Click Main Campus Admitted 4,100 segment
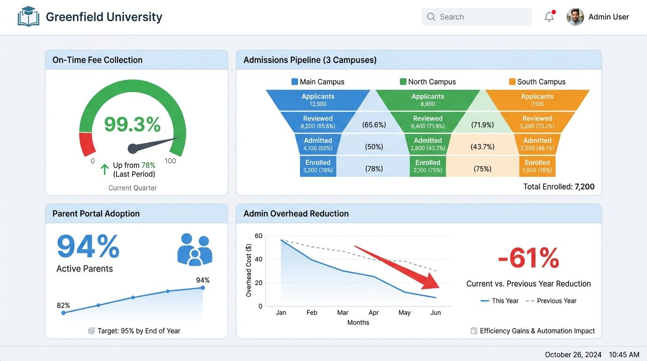Image resolution: width=647 pixels, height=361 pixels. coord(318,144)
